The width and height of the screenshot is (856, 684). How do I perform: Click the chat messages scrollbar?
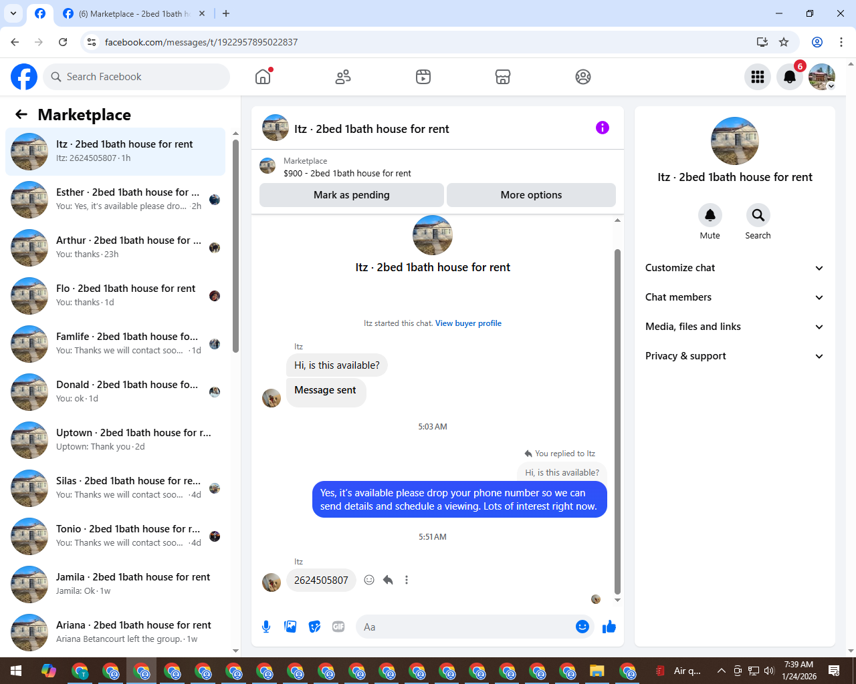click(617, 421)
